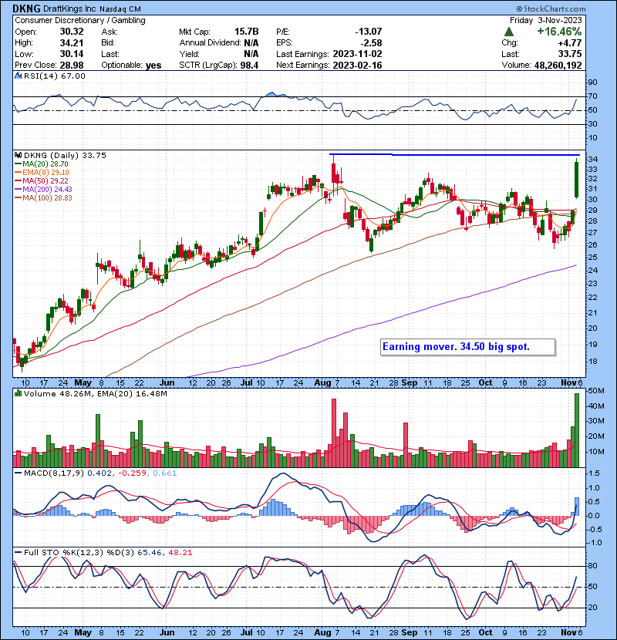Click the High price value 34.21
This screenshot has height=640, width=617.
pos(72,43)
